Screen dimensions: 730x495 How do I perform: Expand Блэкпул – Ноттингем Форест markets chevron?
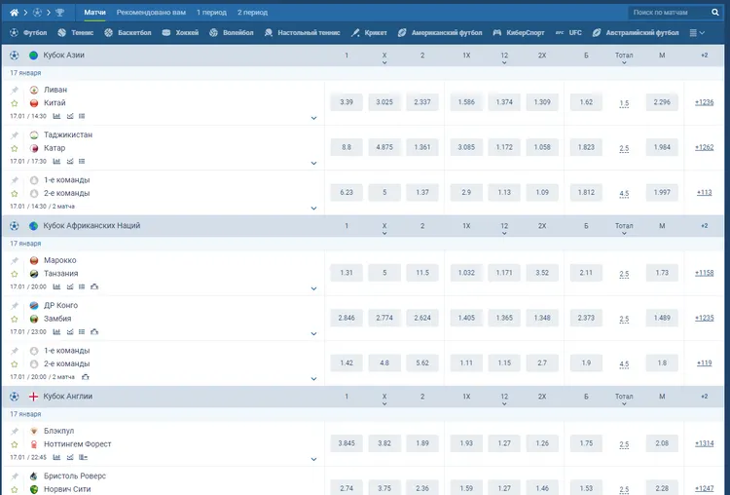[313, 459]
